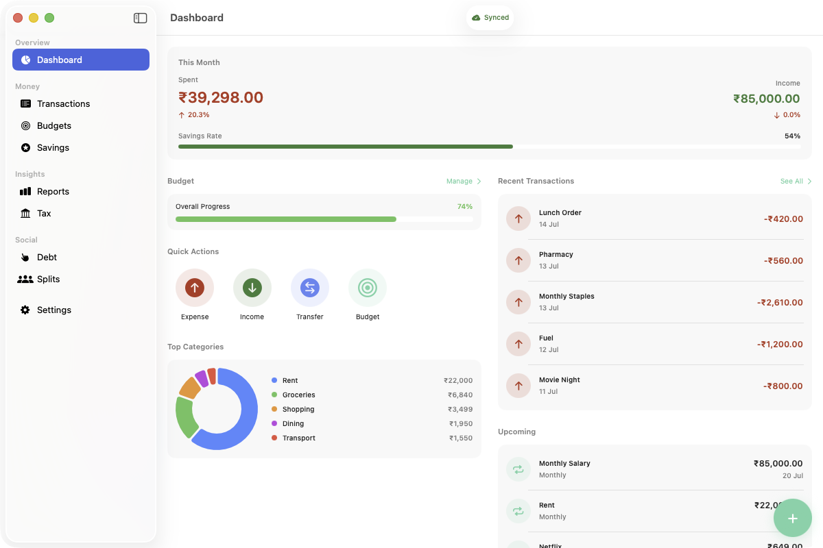Select Savings in the sidebar
This screenshot has width=823, height=548.
pyautogui.click(x=81, y=147)
